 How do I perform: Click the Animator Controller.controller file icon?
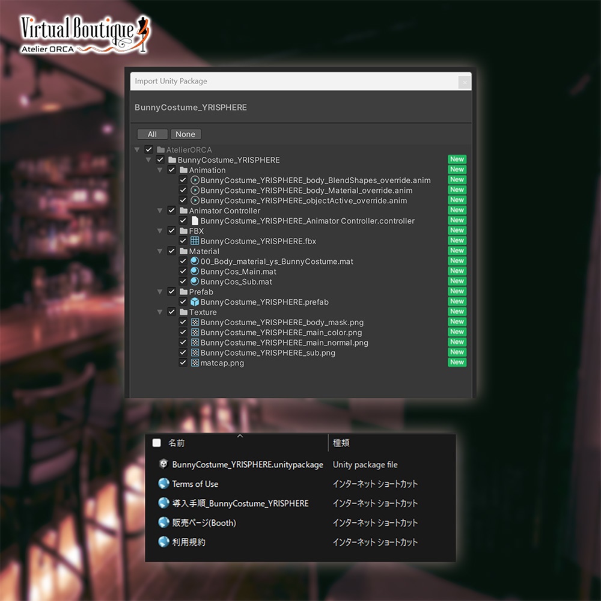click(195, 221)
